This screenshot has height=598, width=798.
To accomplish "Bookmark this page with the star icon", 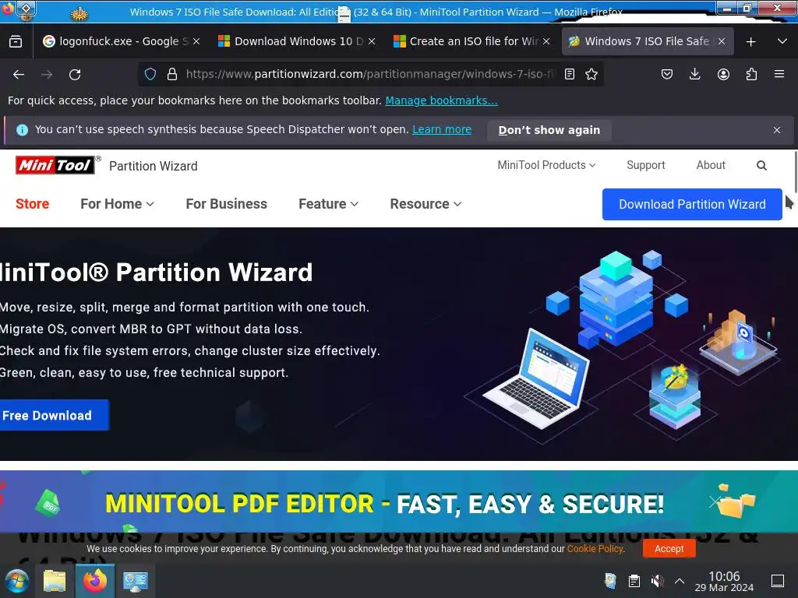I will 591,74.
